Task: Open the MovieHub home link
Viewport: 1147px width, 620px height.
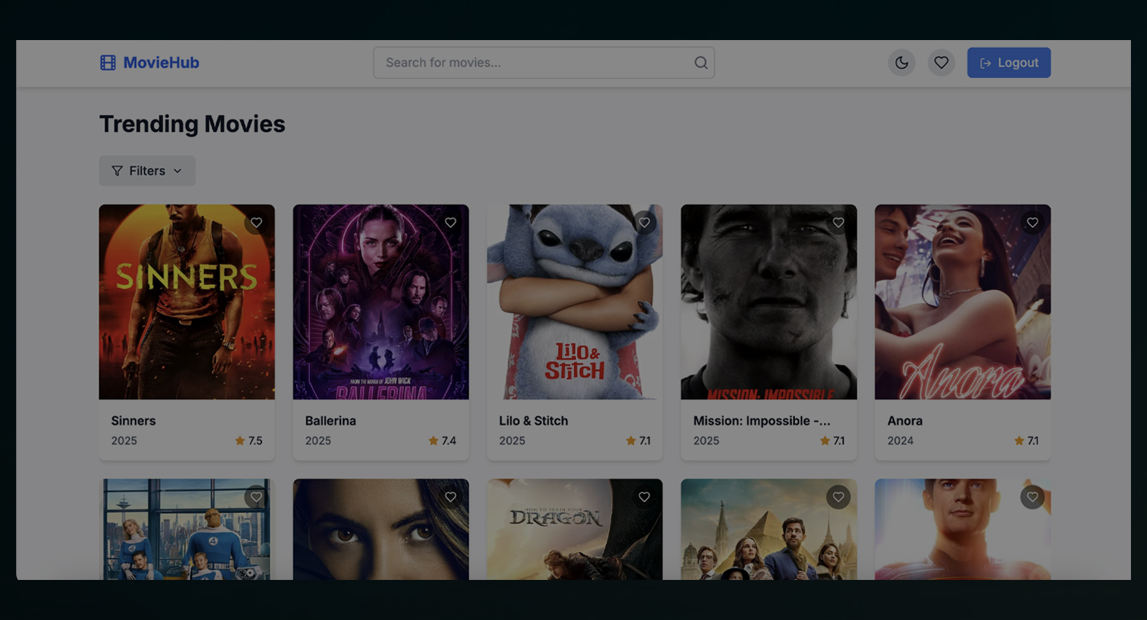Action: point(149,63)
